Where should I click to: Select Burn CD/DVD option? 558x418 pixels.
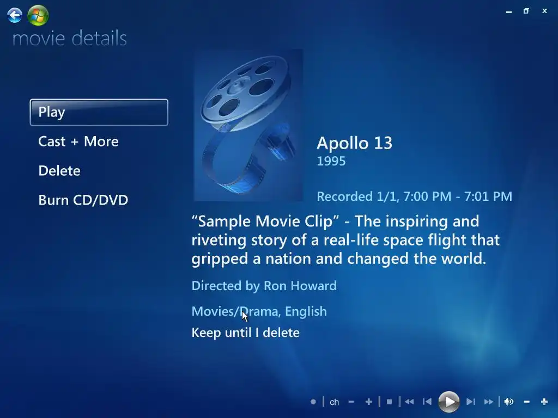coord(83,200)
